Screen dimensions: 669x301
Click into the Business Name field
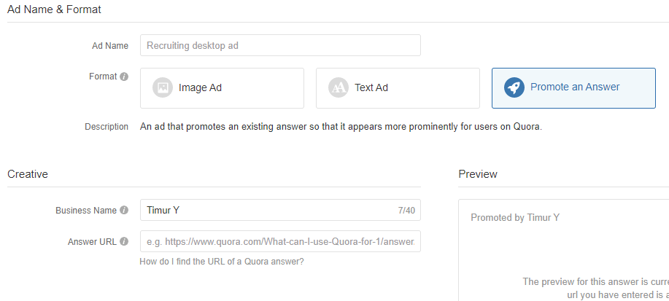click(x=280, y=210)
